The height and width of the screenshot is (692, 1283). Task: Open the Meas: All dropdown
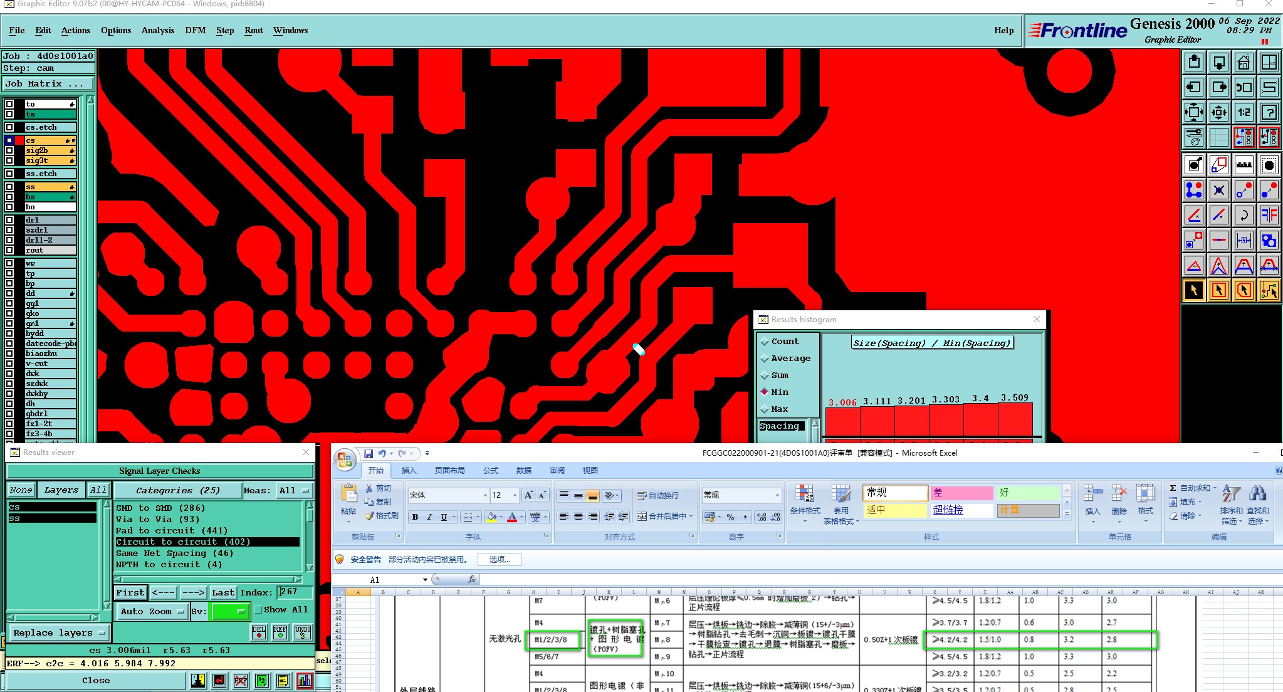pos(295,490)
